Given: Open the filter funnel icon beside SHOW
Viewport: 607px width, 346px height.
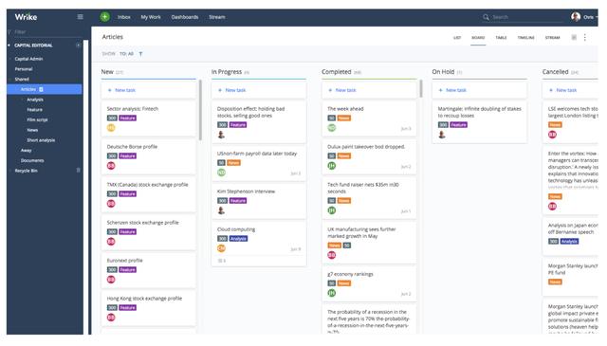Looking at the screenshot, I should click(140, 54).
